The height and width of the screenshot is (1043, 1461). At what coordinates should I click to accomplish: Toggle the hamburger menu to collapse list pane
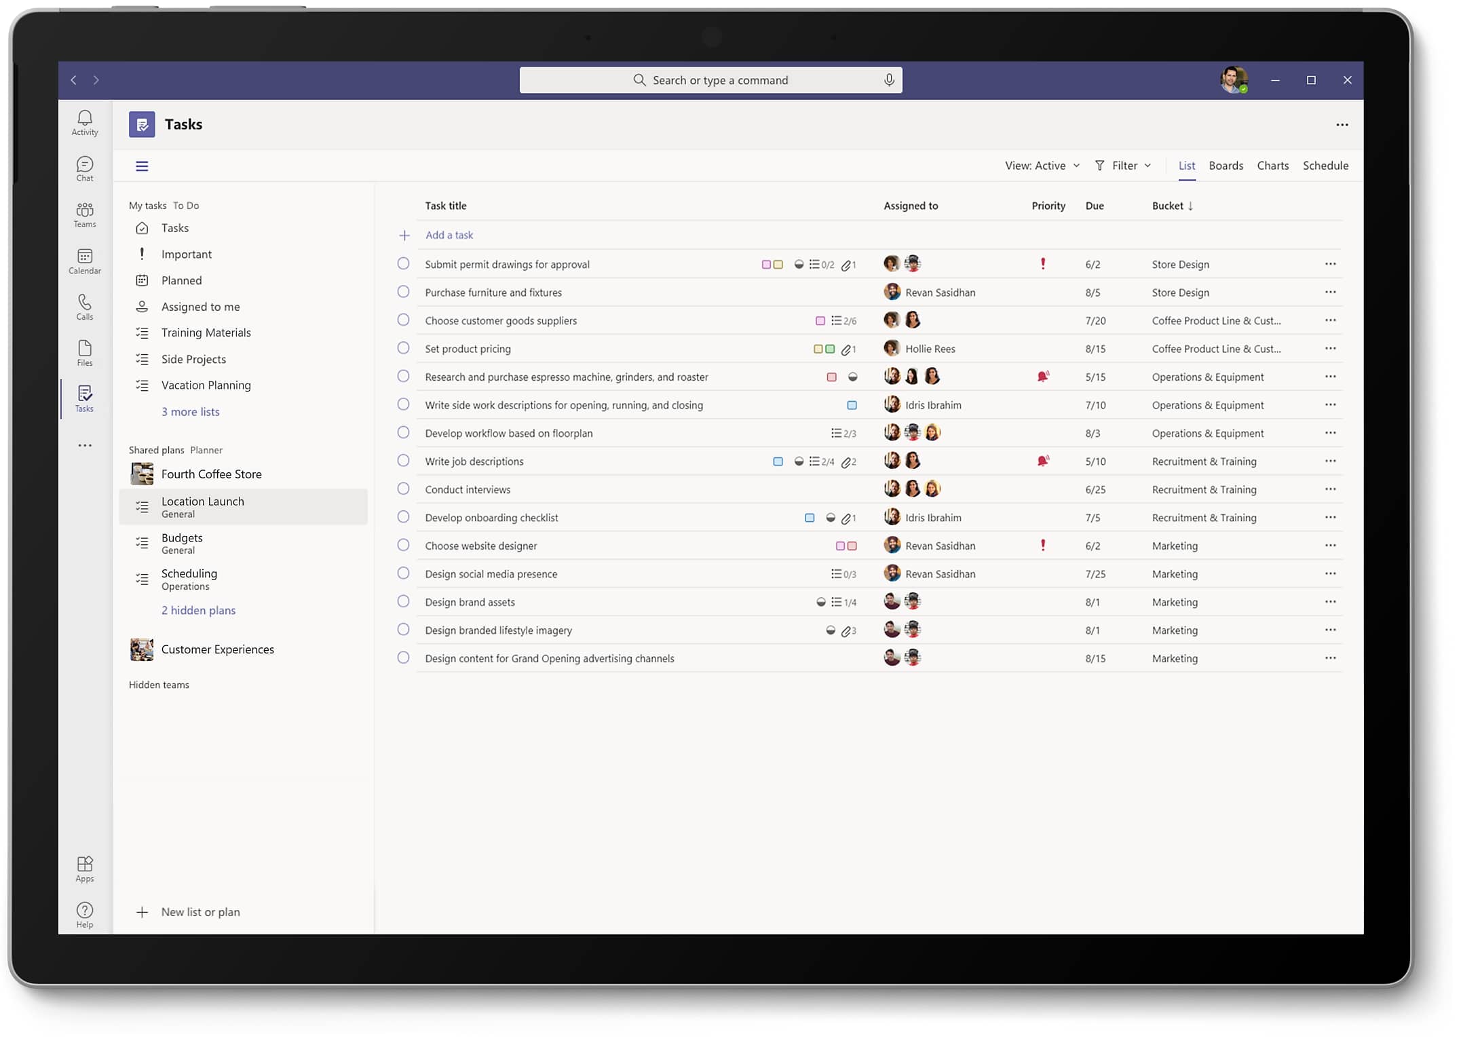tap(142, 166)
